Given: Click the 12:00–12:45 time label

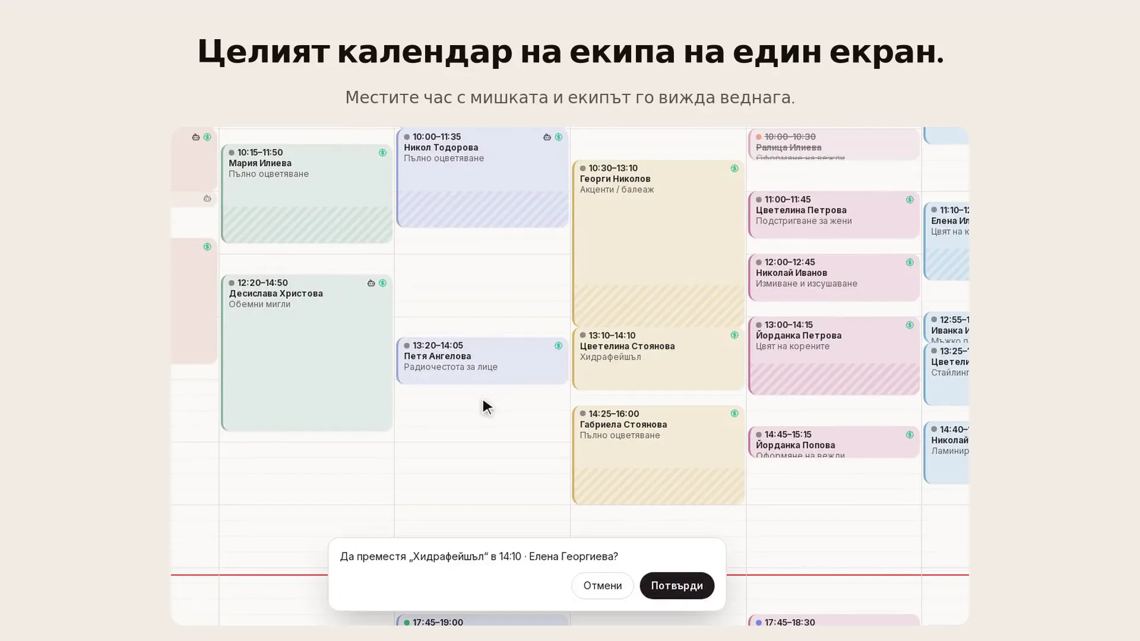Looking at the screenshot, I should click(x=790, y=262).
